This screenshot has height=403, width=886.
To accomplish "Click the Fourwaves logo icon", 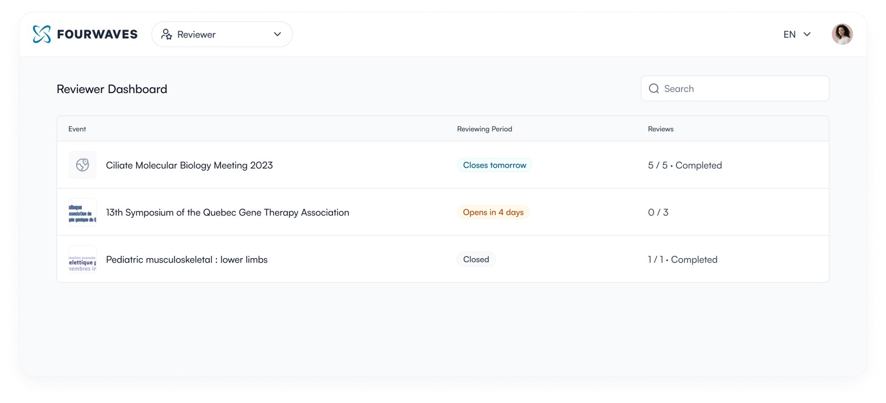I will 41,34.
